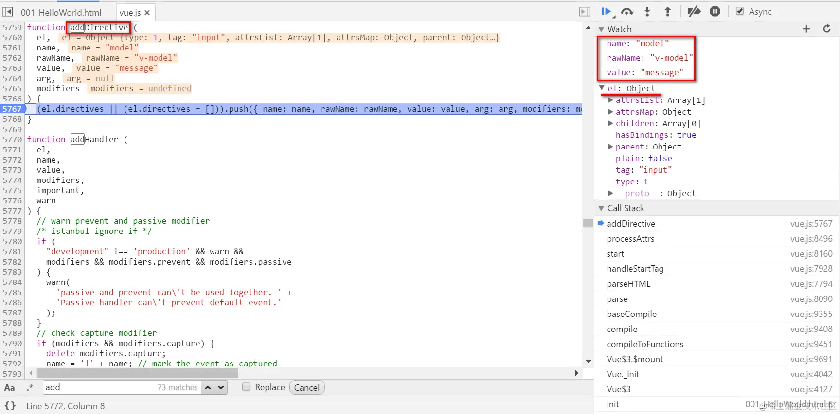Step over next function call
This screenshot has height=414, width=840.
[x=627, y=12]
